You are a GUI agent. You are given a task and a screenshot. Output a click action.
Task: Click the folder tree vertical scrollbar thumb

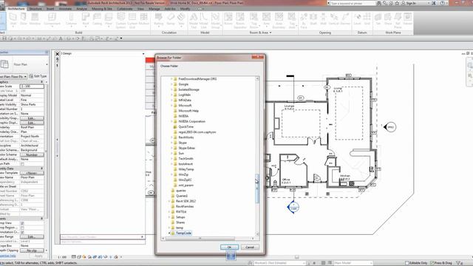(x=257, y=188)
